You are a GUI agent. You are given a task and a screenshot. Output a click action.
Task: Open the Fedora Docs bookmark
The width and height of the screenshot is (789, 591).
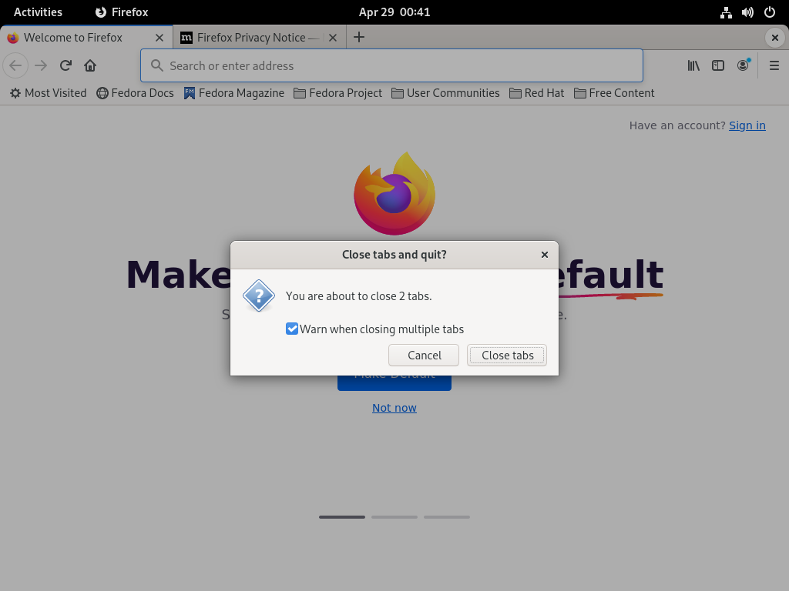tap(135, 93)
